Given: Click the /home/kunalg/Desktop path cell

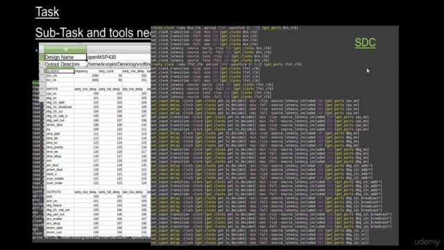Looking at the screenshot, I should click(119, 65).
